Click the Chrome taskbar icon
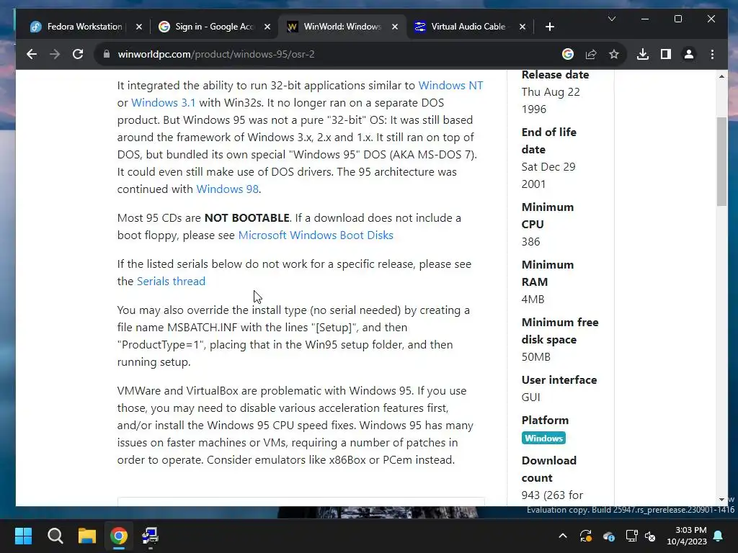This screenshot has height=553, width=738. 119,536
